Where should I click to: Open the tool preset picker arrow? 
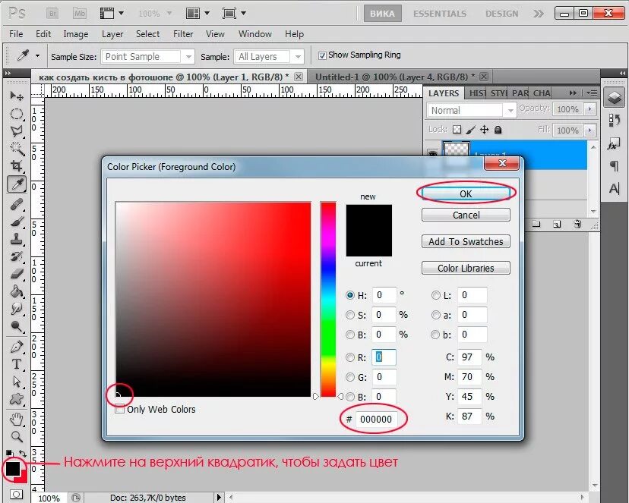[38, 55]
